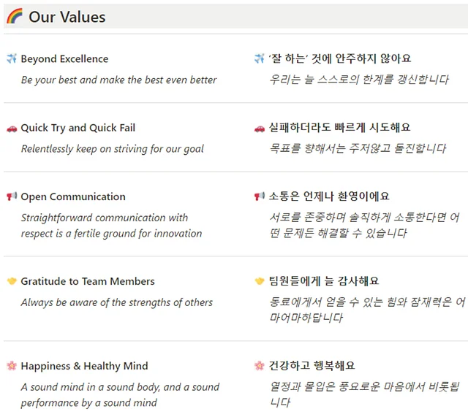Click the megaphone icon beside 소통은 언제나 환영이에요
Image resolution: width=468 pixels, height=417 pixels.
point(260,196)
